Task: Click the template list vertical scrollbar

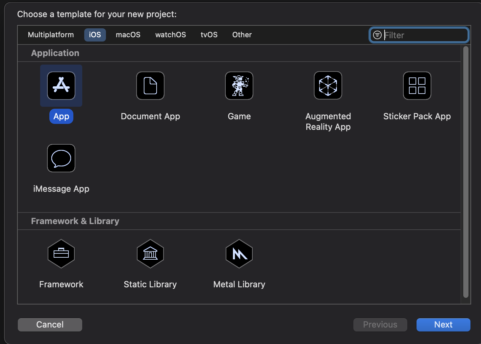Action: click(466, 172)
